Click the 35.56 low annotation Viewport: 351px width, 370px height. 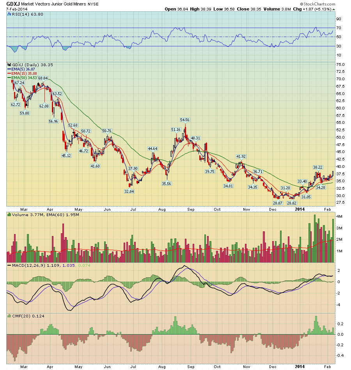coord(167,183)
